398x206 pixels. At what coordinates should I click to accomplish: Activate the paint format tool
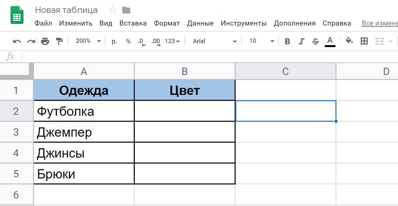coord(59,41)
